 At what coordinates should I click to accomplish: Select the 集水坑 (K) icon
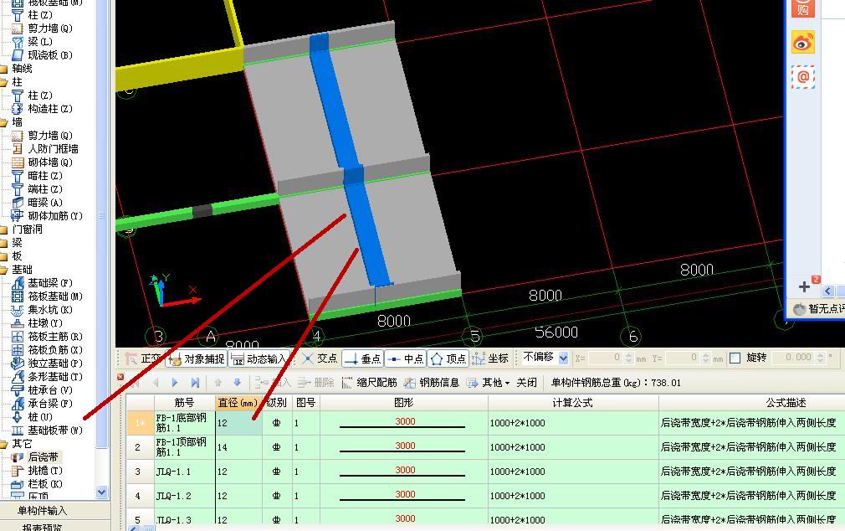pyautogui.click(x=18, y=310)
